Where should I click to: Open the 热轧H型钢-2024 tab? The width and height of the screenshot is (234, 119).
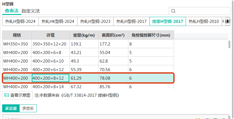20,21
